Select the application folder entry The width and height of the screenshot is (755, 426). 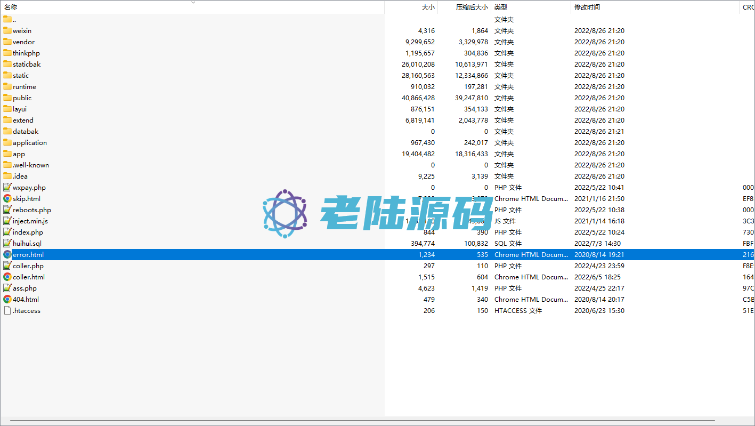pos(30,142)
